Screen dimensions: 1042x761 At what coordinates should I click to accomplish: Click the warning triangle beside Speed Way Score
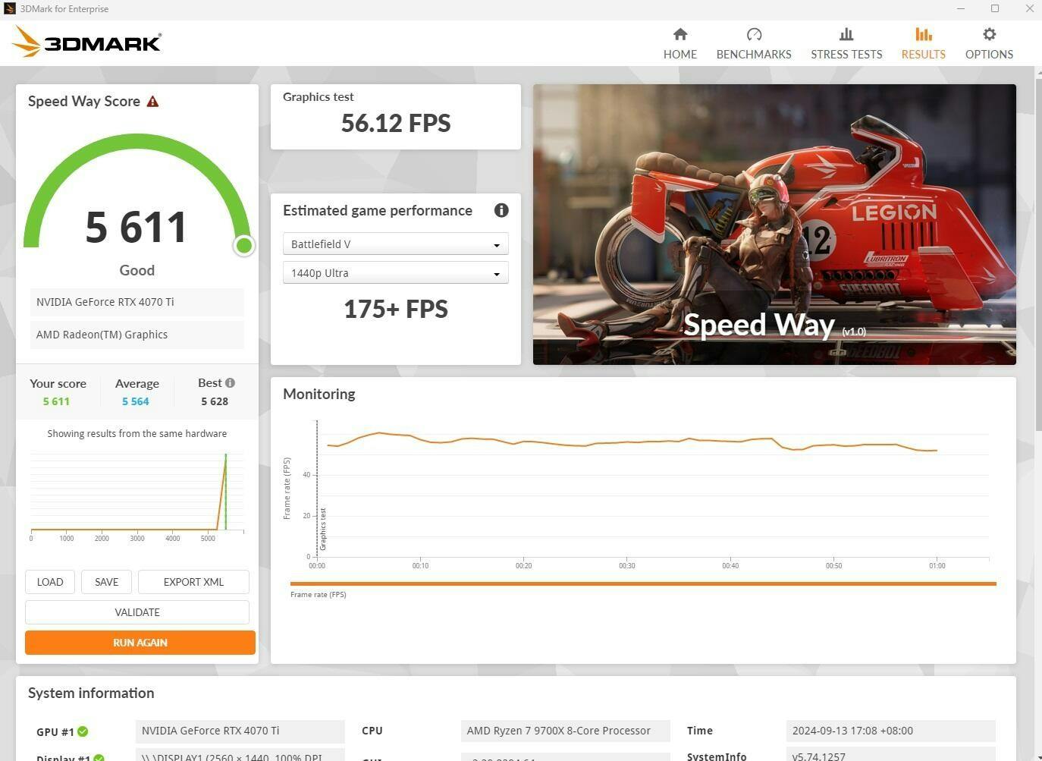coord(152,102)
